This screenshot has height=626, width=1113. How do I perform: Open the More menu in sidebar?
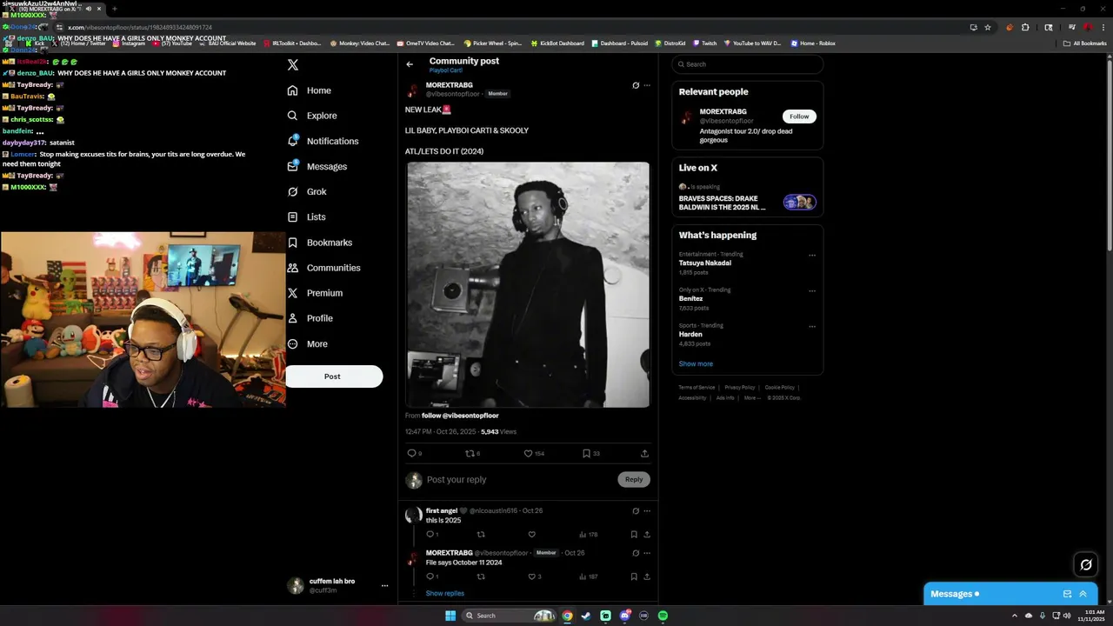pos(308,343)
